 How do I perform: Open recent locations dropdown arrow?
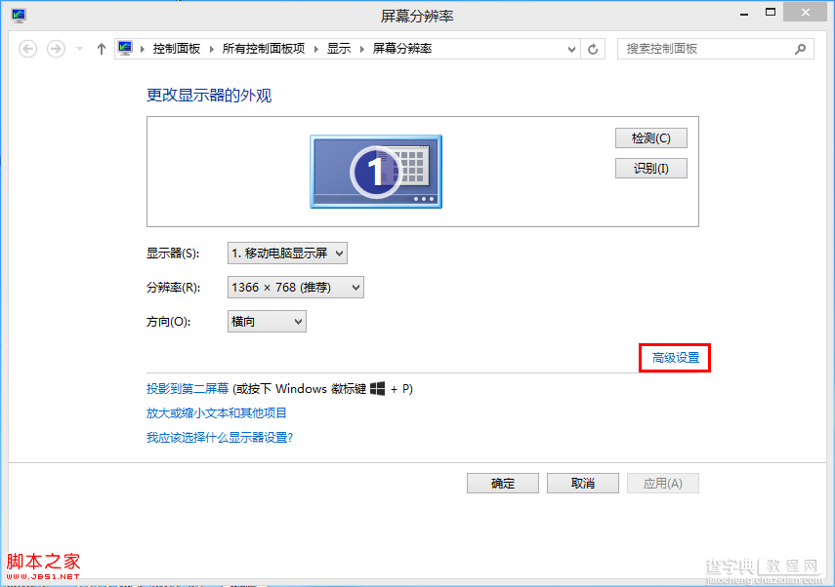(79, 49)
